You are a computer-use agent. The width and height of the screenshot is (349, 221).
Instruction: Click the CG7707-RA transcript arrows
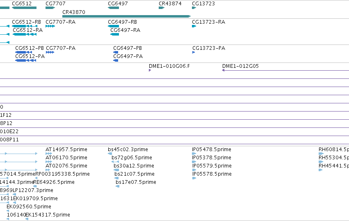click(50, 26)
